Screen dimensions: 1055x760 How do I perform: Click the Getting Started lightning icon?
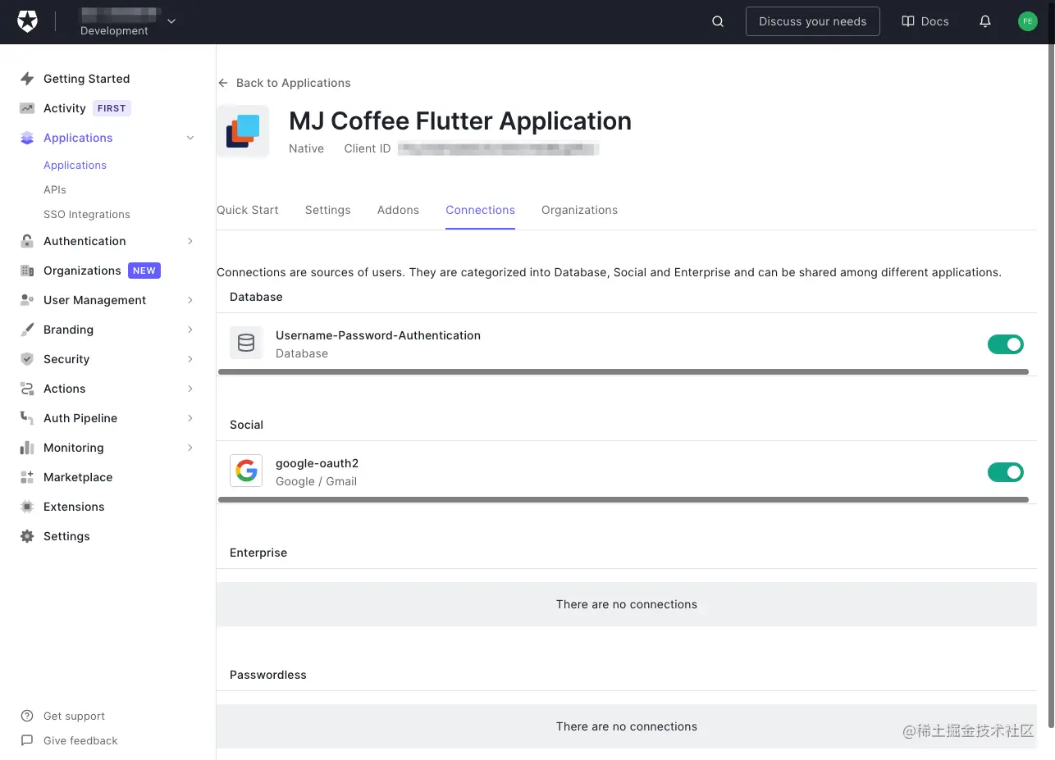coord(27,79)
